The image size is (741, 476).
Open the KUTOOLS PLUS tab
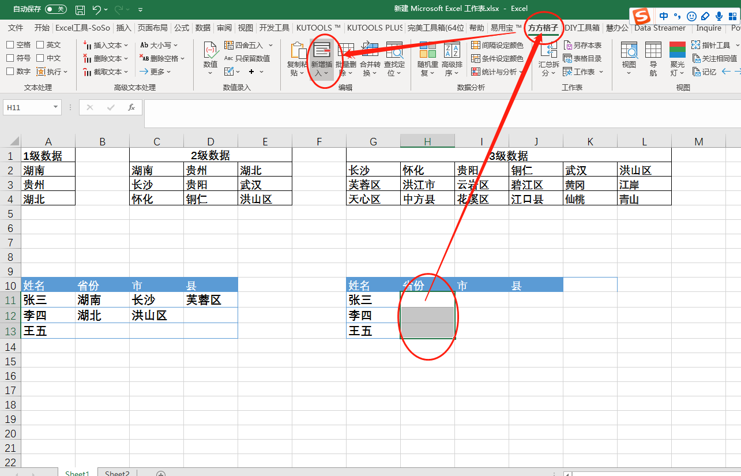tap(375, 28)
